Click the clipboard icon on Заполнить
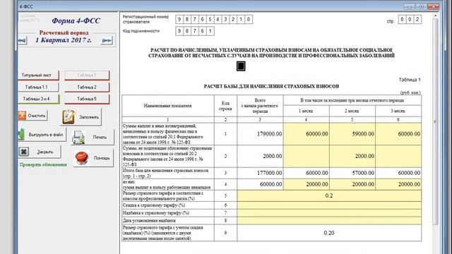Image resolution: width=452 pixels, height=254 pixels. pos(69,117)
